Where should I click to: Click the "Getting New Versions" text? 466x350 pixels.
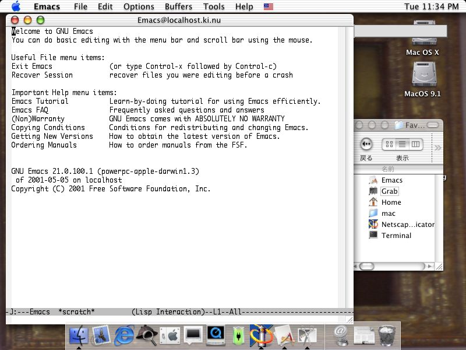tap(52, 136)
